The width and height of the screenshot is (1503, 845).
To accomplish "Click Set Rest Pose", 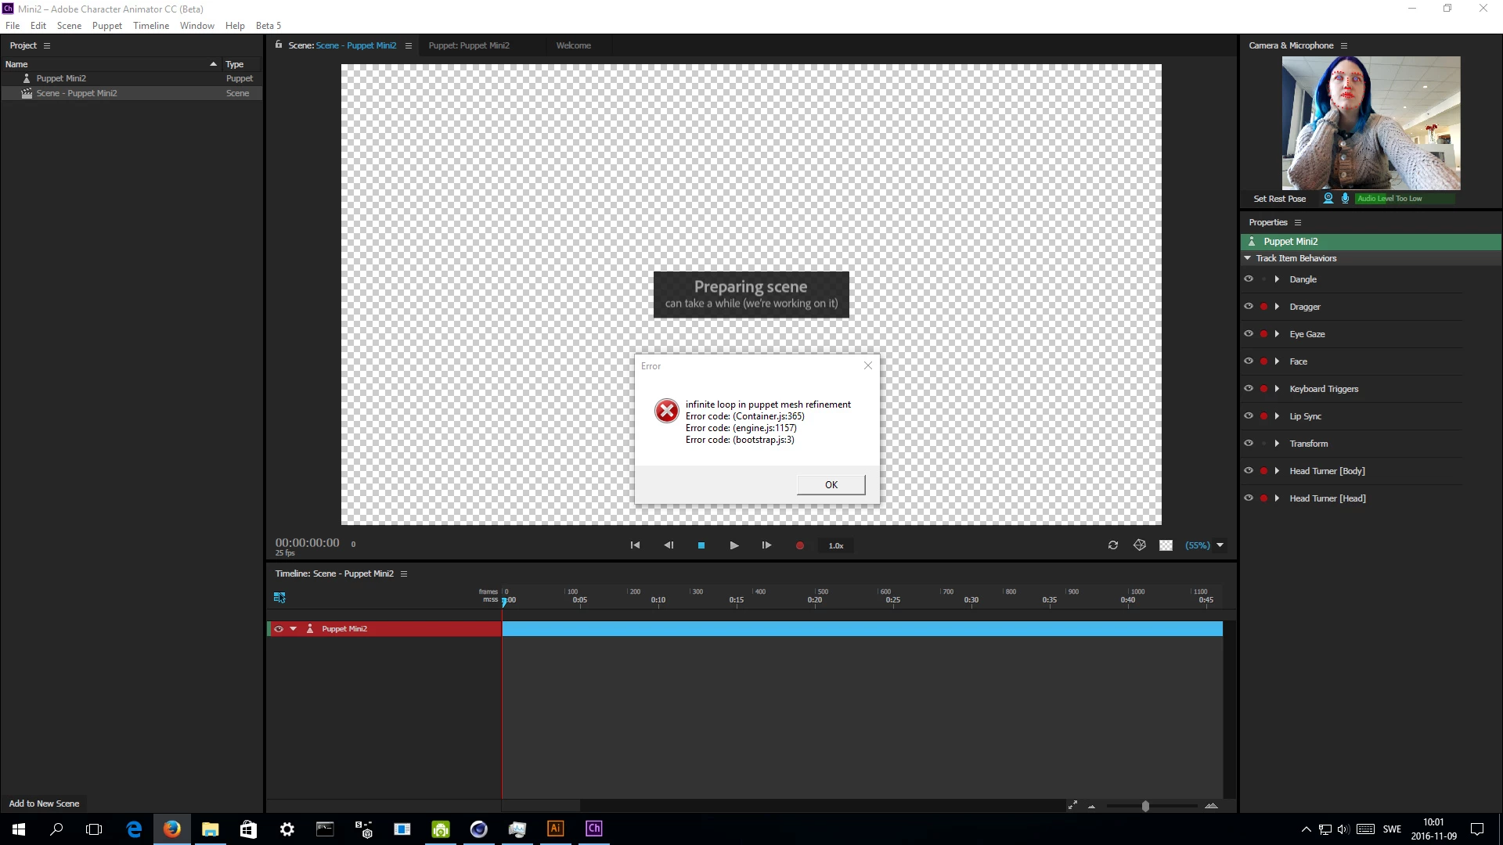I will point(1280,199).
